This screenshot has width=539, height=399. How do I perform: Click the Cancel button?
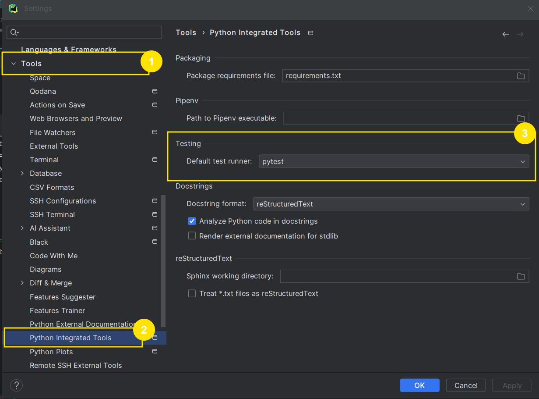(466, 385)
